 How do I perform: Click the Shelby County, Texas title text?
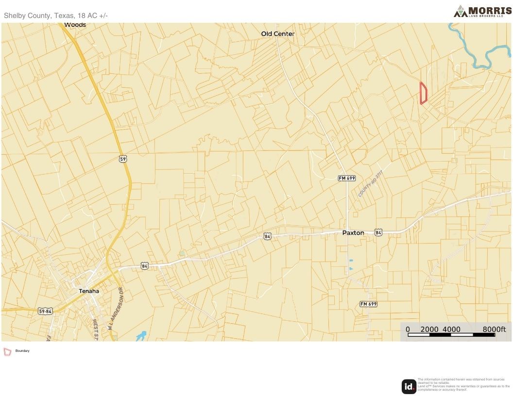(56, 16)
